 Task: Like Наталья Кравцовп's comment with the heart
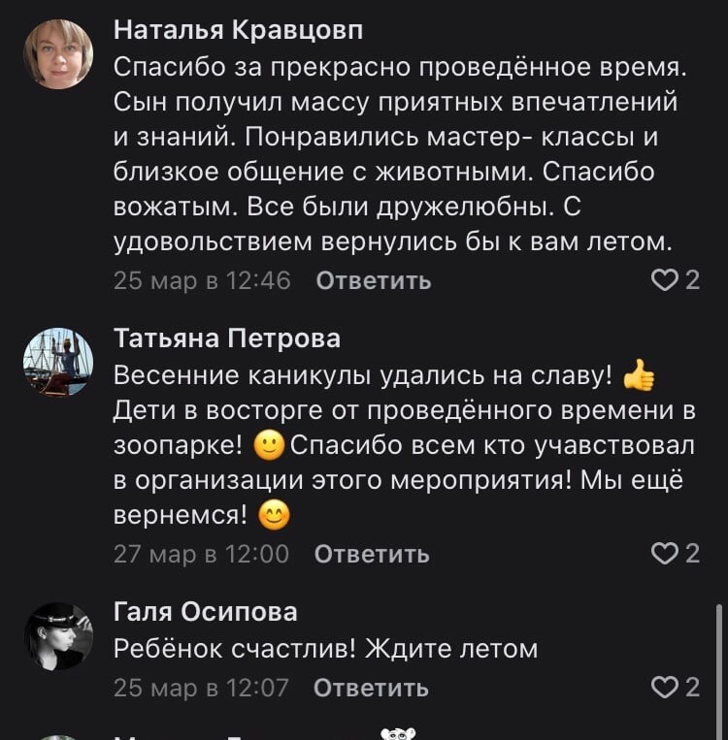(664, 280)
